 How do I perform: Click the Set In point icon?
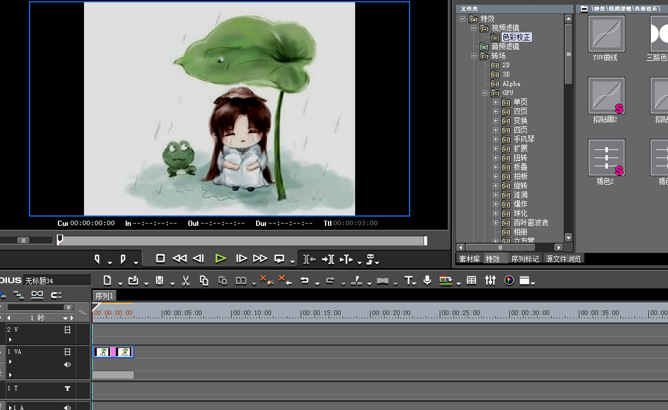click(x=97, y=259)
